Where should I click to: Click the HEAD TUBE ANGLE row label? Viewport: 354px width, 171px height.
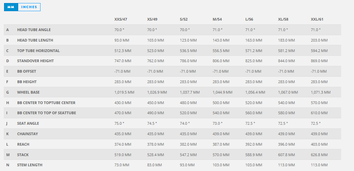point(34,30)
